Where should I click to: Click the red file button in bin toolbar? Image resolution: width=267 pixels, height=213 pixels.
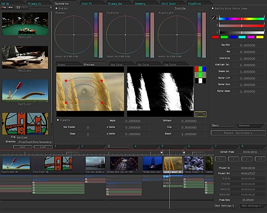point(4,8)
